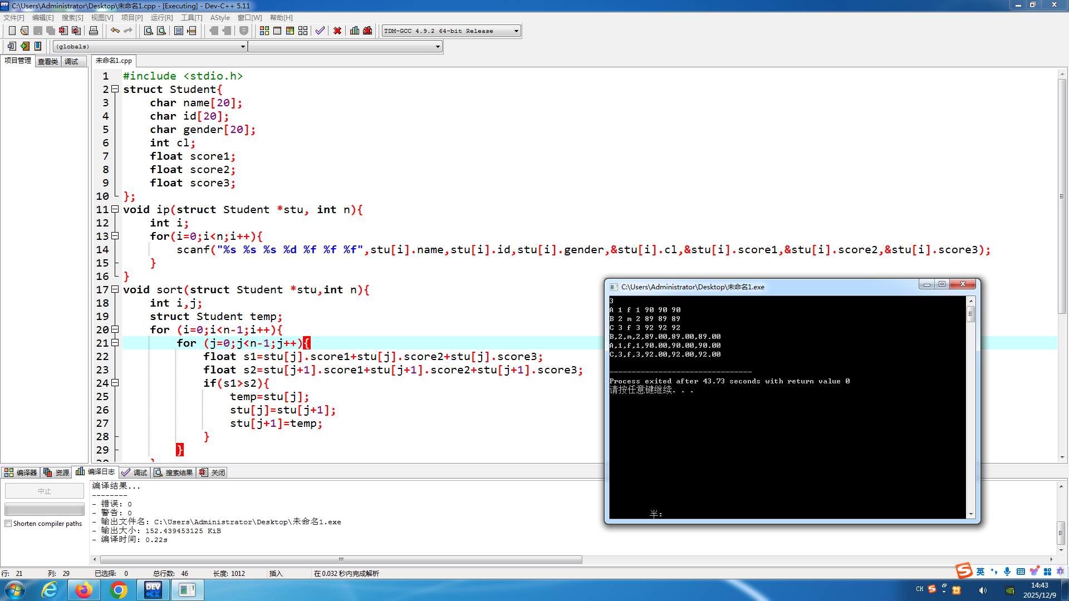Viewport: 1069px width, 601px height.
Task: Open the TDM-GCC compiler selection dropdown
Action: (516, 31)
